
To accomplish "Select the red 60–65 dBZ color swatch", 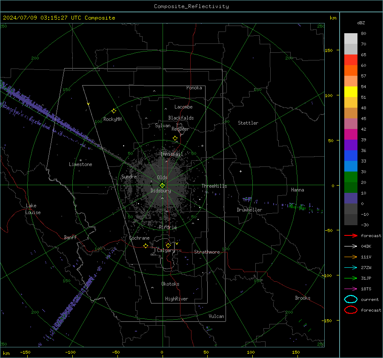I will [x=351, y=60].
